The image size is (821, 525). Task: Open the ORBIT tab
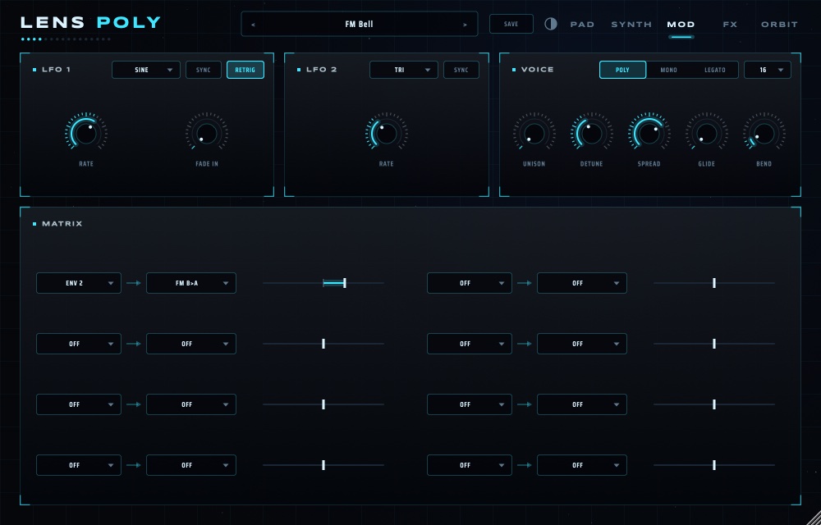tap(780, 25)
